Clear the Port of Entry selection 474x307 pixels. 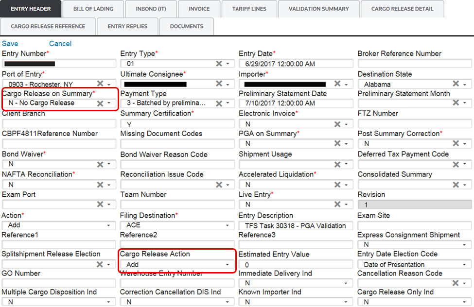pyautogui.click(x=100, y=84)
